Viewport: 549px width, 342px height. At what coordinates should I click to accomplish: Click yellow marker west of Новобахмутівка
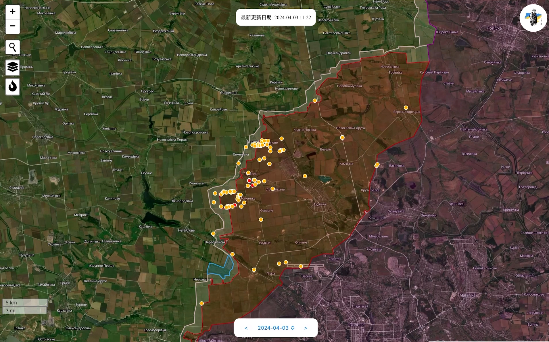pyautogui.click(x=315, y=101)
